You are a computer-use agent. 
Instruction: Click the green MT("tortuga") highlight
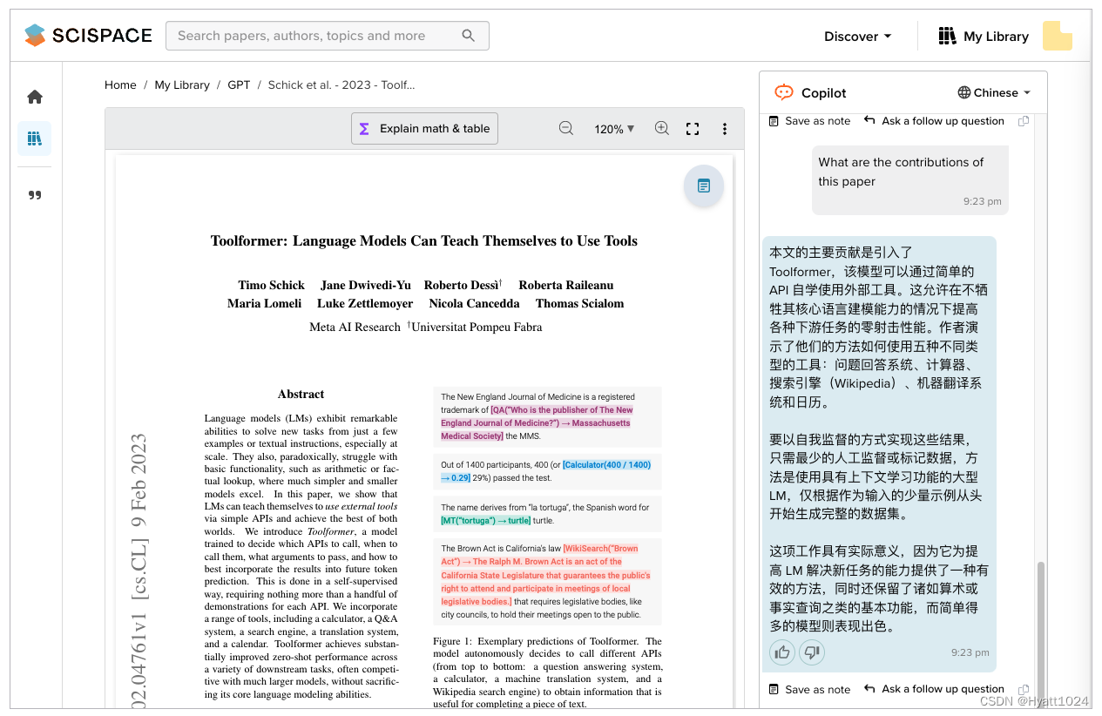point(485,520)
